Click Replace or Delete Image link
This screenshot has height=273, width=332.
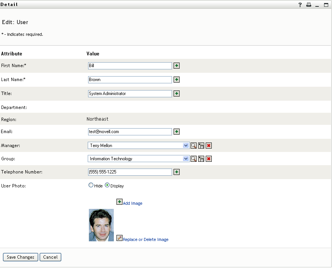click(146, 239)
